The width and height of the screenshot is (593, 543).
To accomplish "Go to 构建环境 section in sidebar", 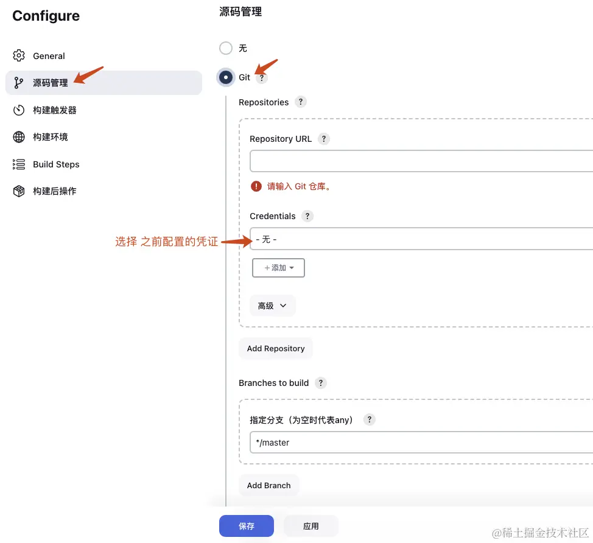I will tap(104, 137).
